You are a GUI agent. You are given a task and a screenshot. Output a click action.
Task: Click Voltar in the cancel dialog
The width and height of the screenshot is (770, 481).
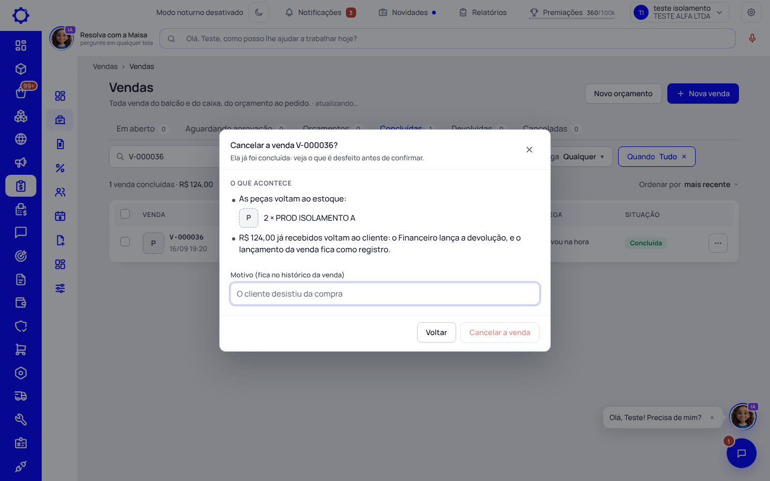pos(436,332)
